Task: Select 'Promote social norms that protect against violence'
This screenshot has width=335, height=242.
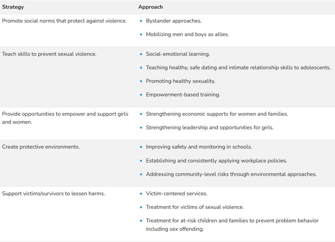Action: point(64,21)
